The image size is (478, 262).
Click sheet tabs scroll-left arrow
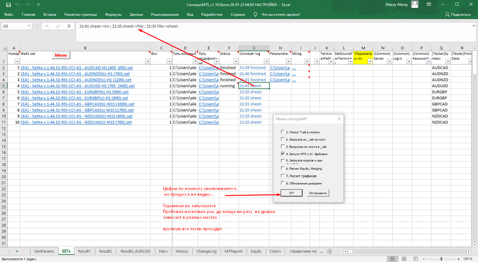pos(8,251)
